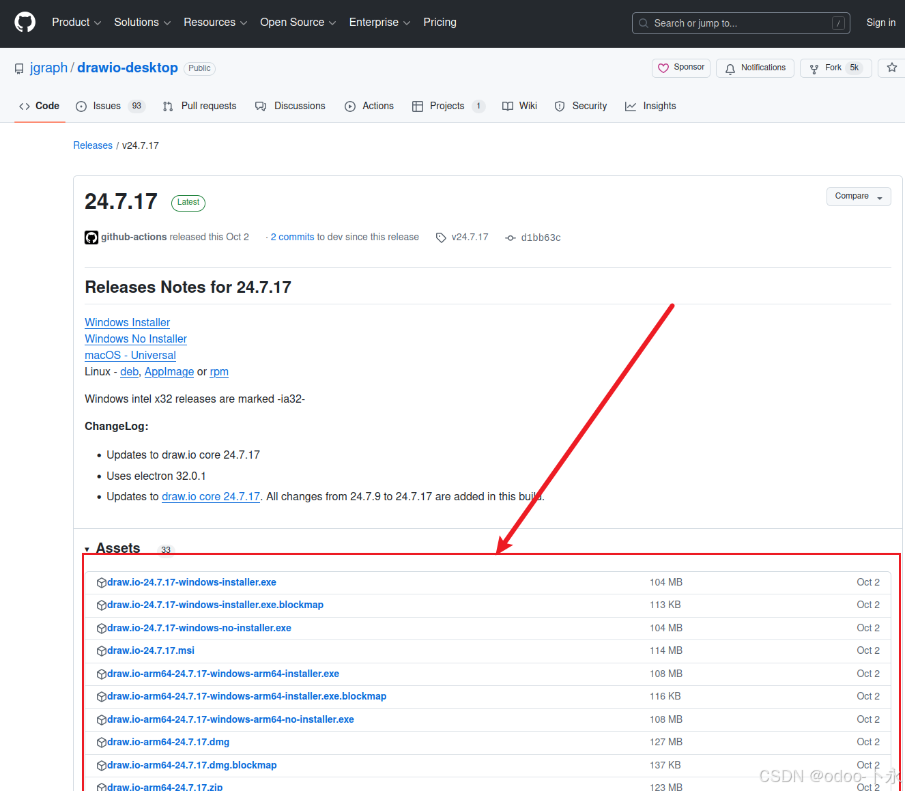The image size is (905, 791).
Task: Download draw.io-24.7.17-windows-installer.exe.blockmap
Action: [x=215, y=605]
